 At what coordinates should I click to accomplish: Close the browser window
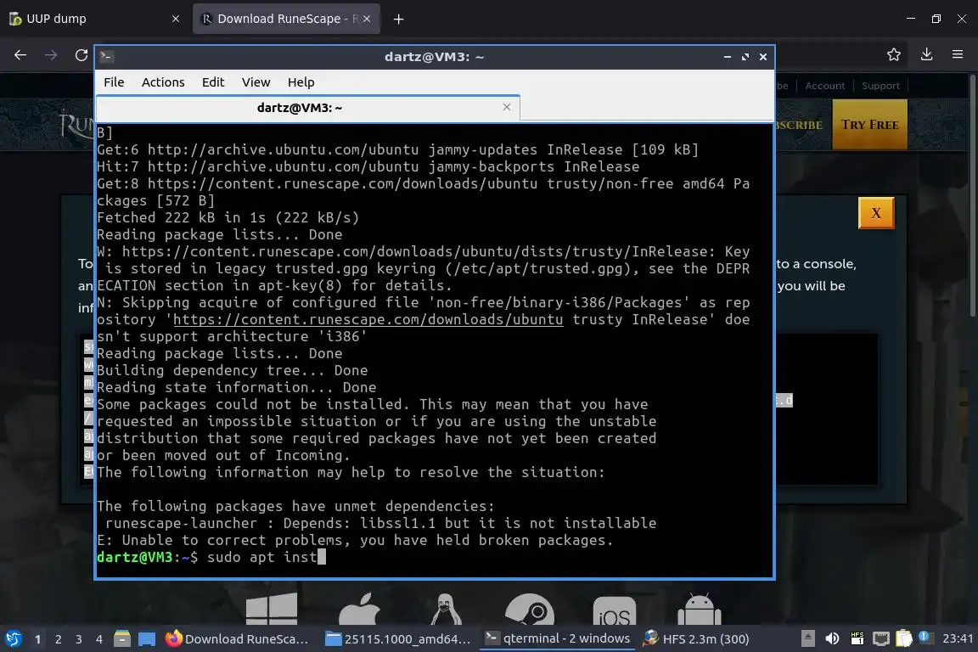(x=961, y=19)
